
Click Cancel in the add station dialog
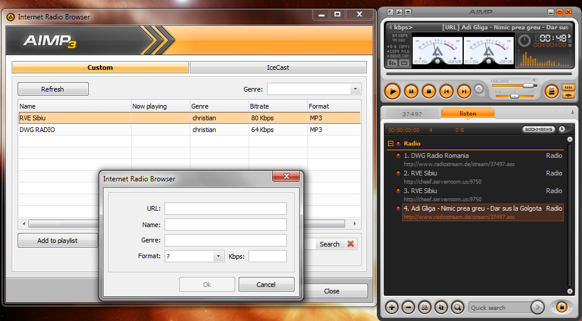pos(266,284)
